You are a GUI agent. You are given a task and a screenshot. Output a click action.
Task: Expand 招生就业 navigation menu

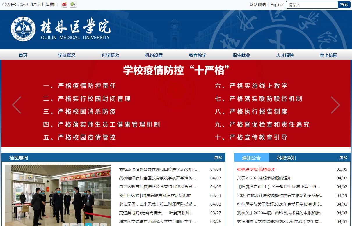[x=241, y=55]
